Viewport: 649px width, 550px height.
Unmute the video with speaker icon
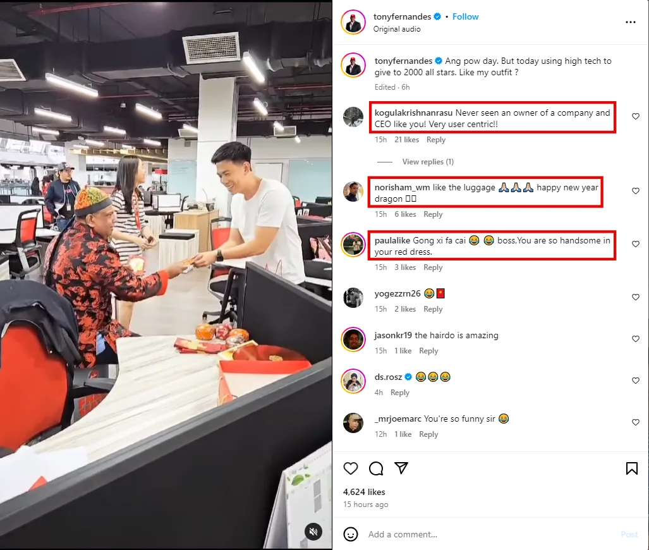tap(313, 532)
